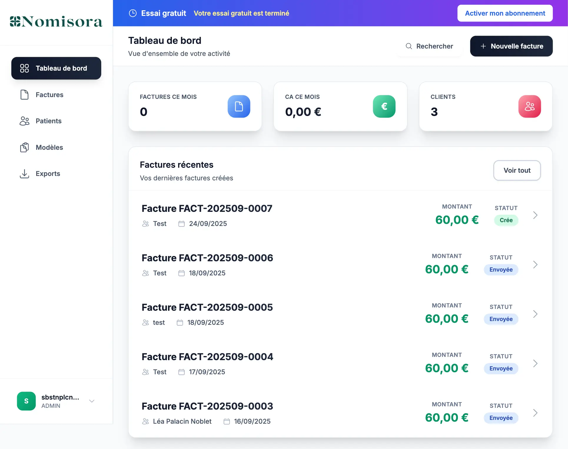Click the Modèles clipboard icon in sidebar

pos(24,147)
